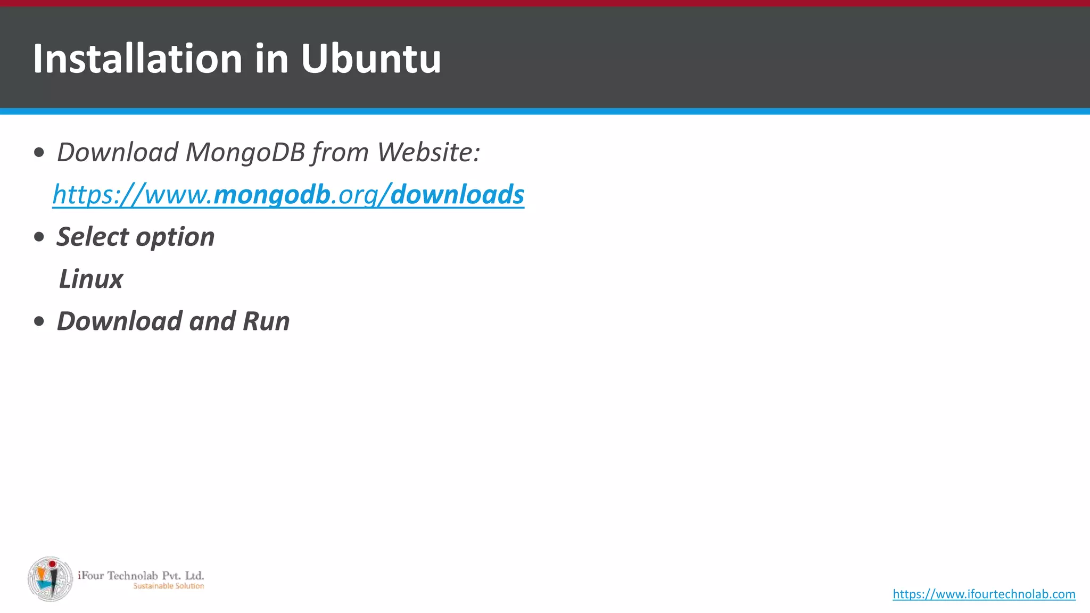
Task: Click the 'Select option' bullet text
Action: (x=136, y=237)
